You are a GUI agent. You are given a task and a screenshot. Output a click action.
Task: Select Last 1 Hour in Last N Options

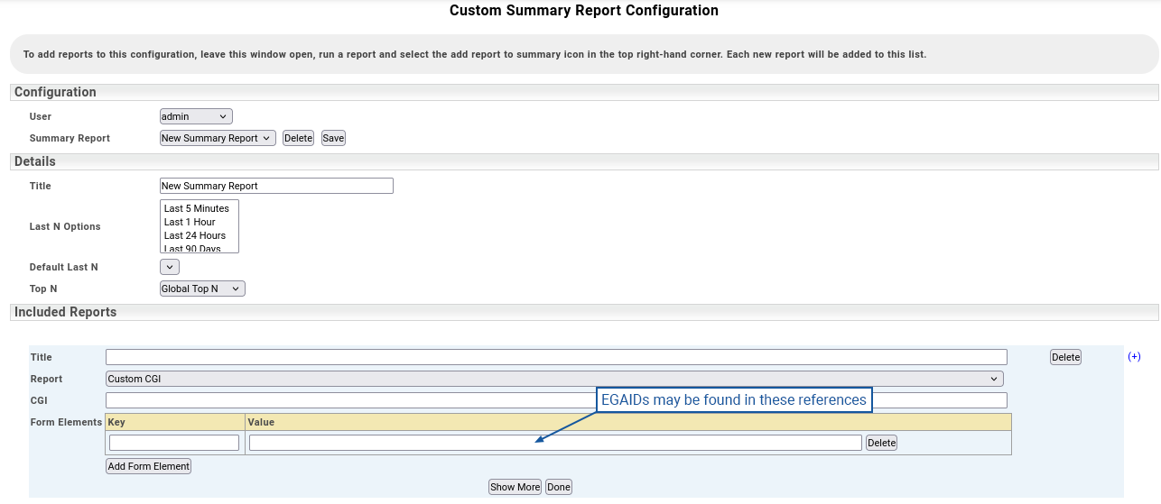pos(190,222)
